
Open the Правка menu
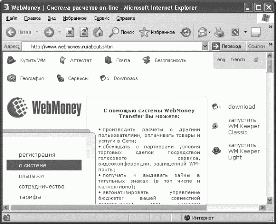coord(32,18)
